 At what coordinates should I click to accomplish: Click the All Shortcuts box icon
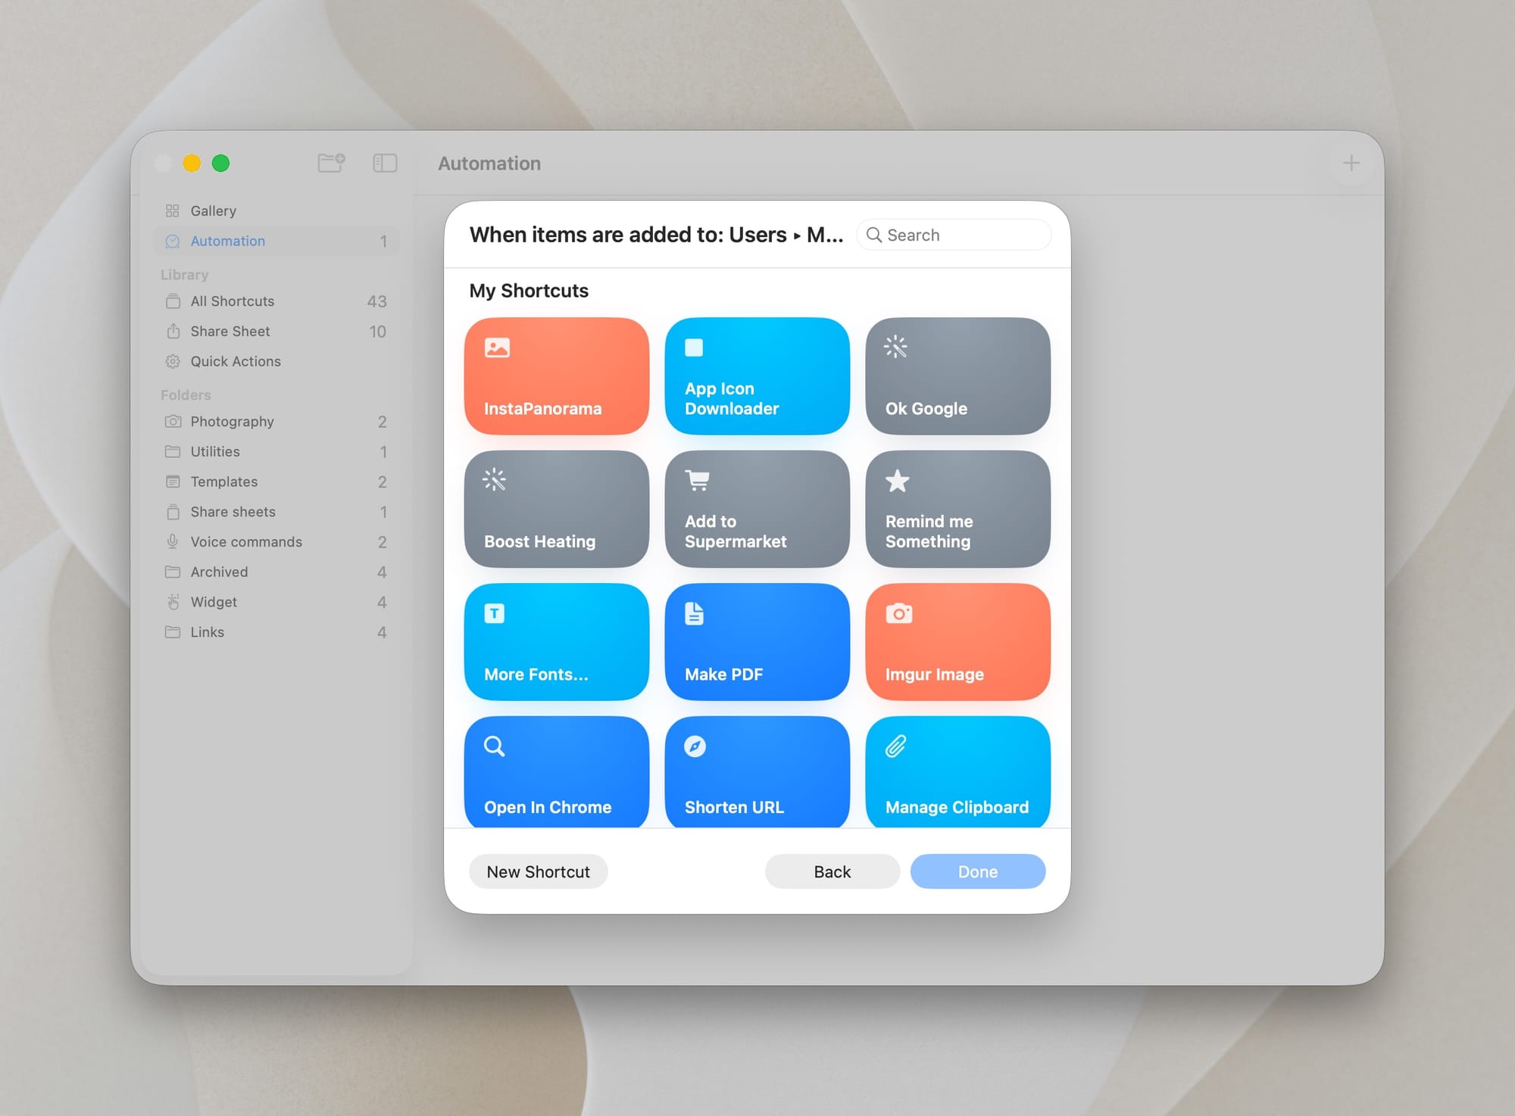[172, 301]
